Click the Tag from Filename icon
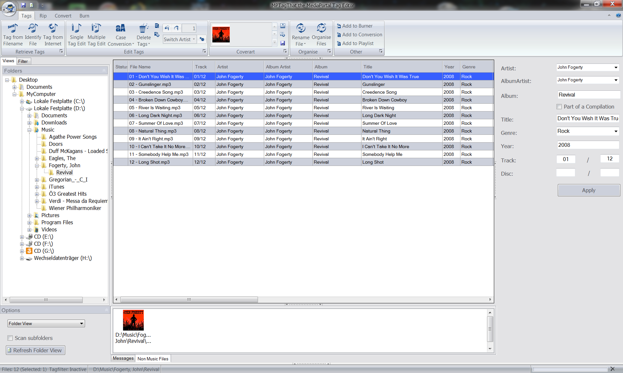Screen dimensions: 623x373 tap(13, 29)
